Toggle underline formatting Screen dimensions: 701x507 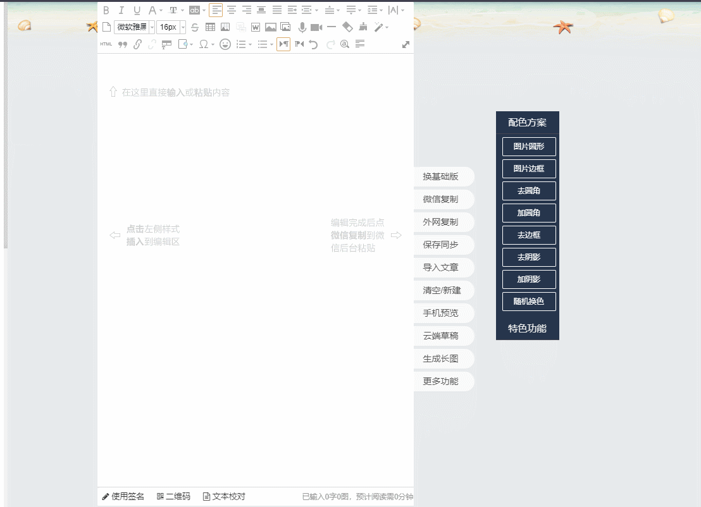137,10
